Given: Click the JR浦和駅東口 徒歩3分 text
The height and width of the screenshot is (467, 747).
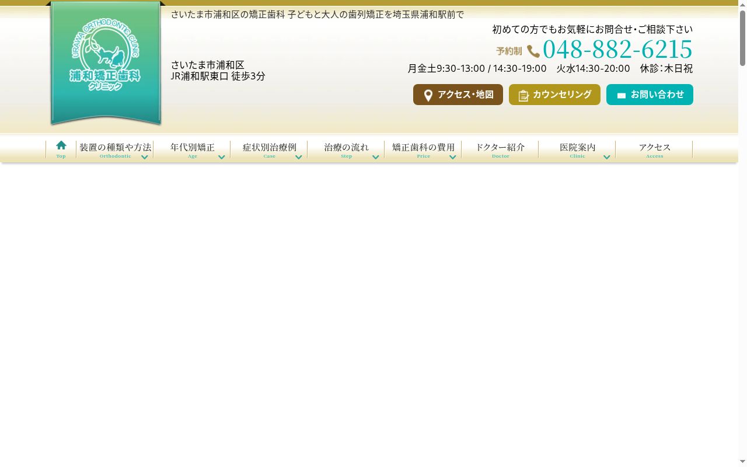Looking at the screenshot, I should (x=218, y=76).
